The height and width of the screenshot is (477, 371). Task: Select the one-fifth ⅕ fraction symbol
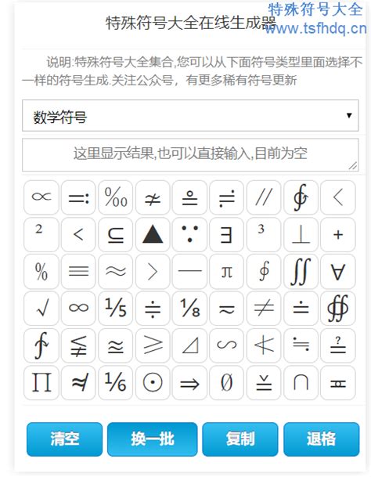click(x=116, y=309)
